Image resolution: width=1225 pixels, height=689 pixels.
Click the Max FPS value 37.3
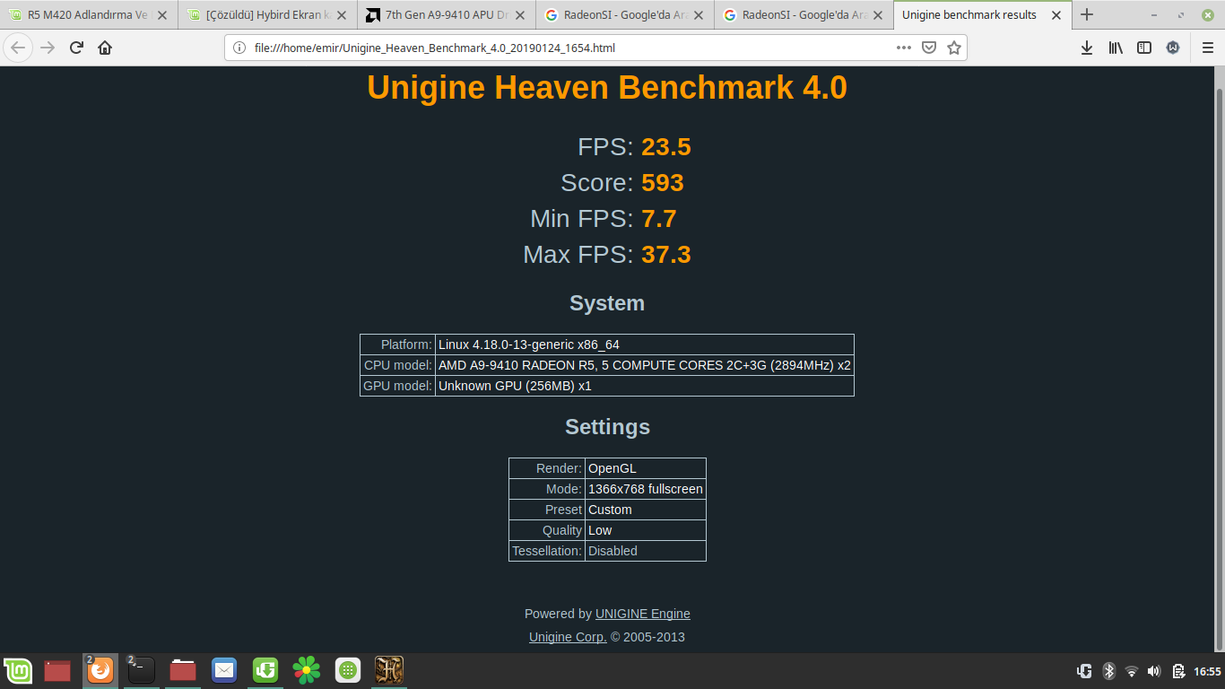tap(666, 255)
